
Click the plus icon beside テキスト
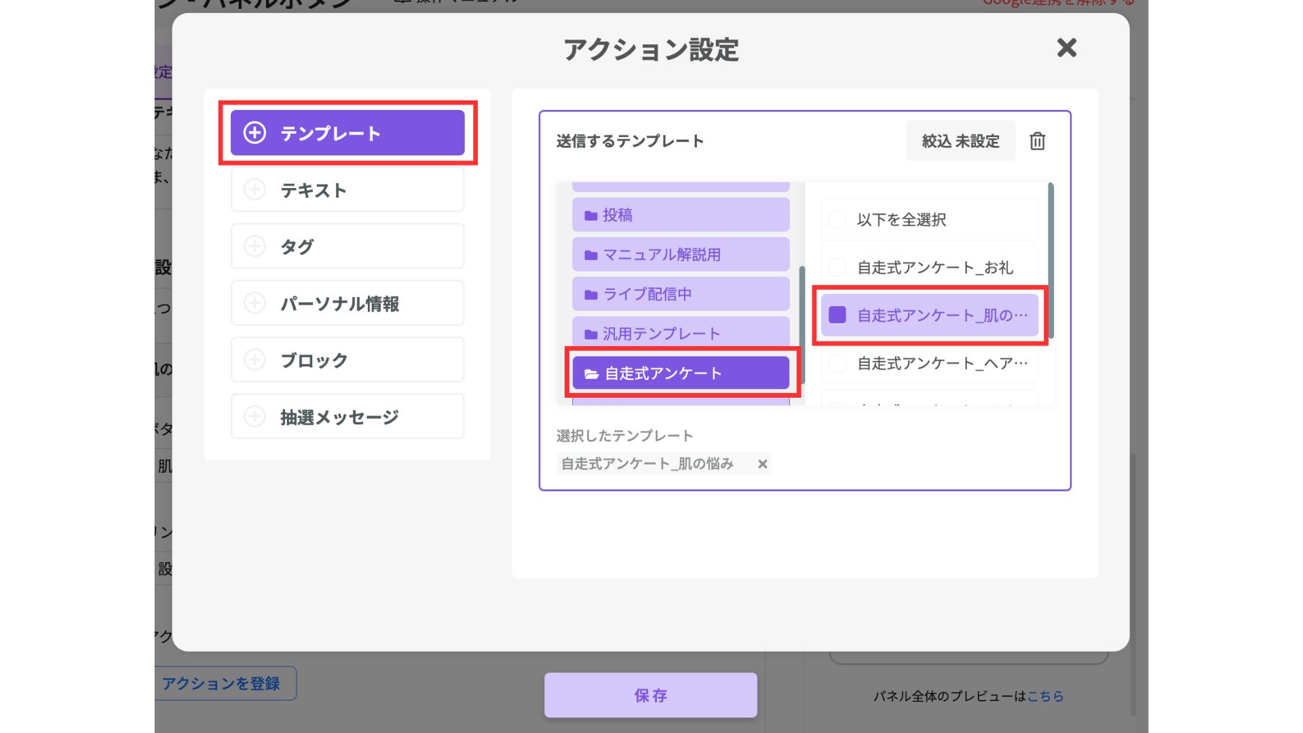(254, 189)
